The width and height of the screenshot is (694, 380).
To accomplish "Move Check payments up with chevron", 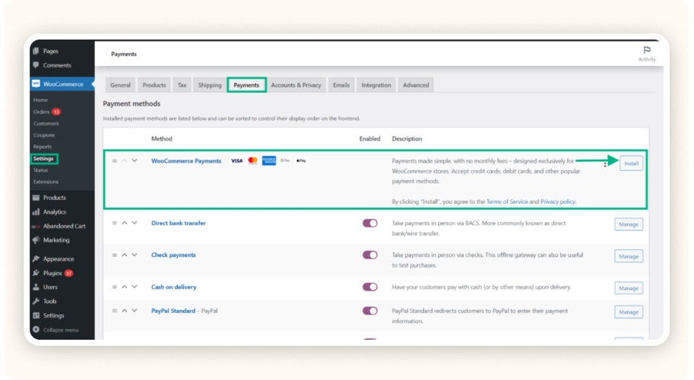I will point(125,255).
